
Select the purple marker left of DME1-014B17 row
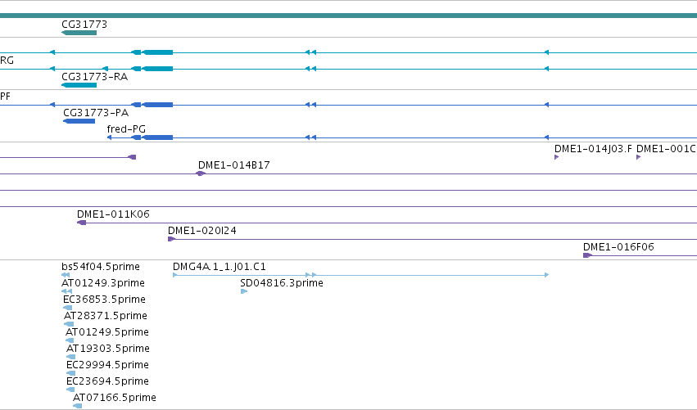(132, 157)
